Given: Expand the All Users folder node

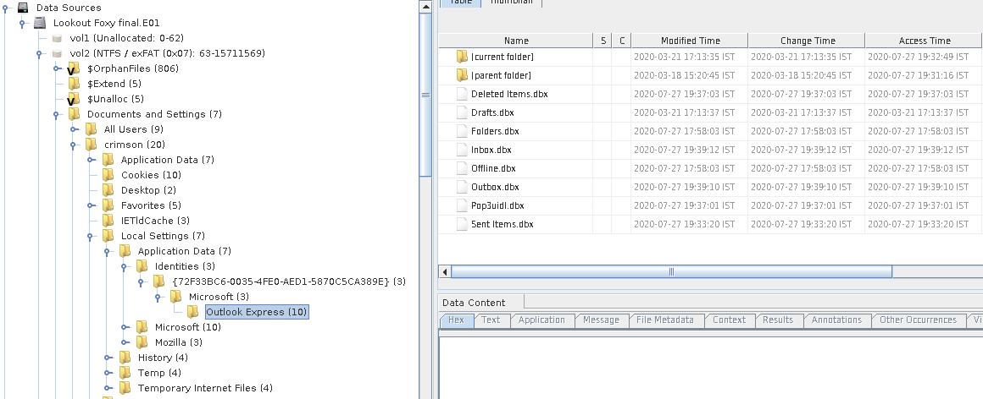Looking at the screenshot, I should tap(75, 129).
